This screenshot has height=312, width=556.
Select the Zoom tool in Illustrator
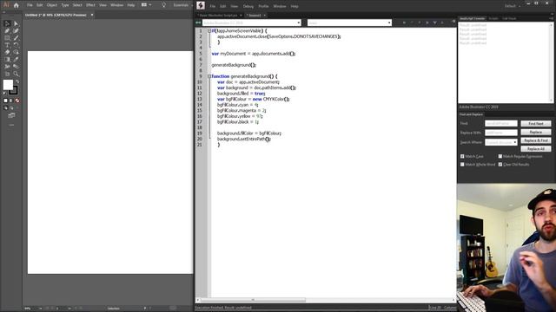[x=16, y=74]
